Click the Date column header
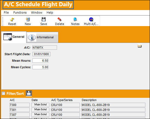Image resolution: width=150 pixels, height=119 pixels. [x=35, y=100]
